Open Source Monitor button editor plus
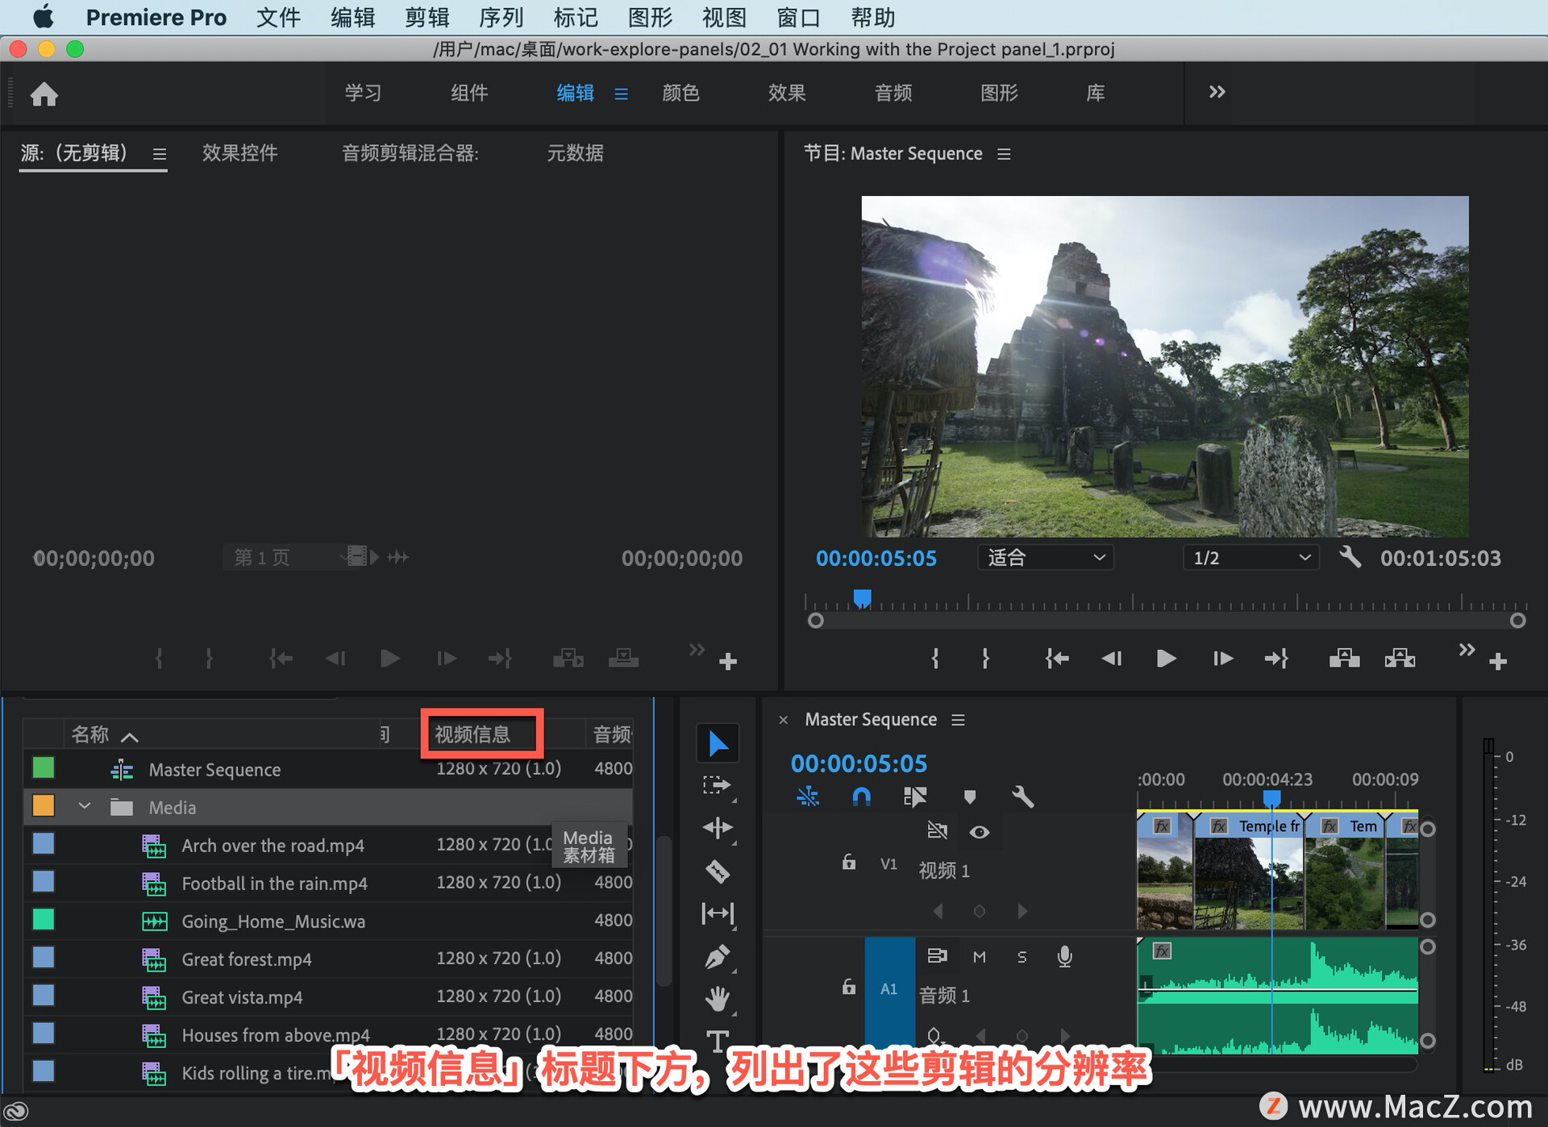This screenshot has width=1548, height=1127. pyautogui.click(x=728, y=662)
